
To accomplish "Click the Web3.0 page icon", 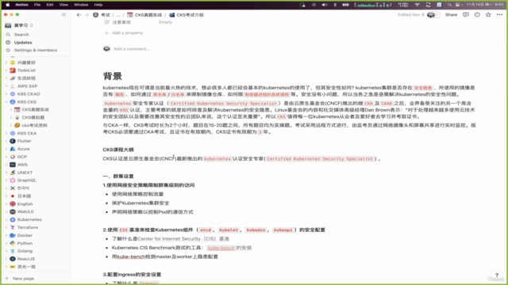I will tap(13, 211).
